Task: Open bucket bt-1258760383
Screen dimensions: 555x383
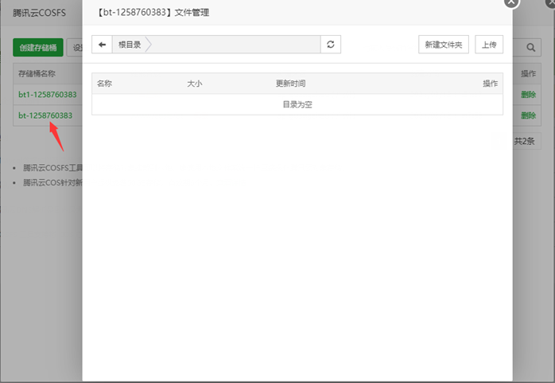Action: [x=45, y=115]
